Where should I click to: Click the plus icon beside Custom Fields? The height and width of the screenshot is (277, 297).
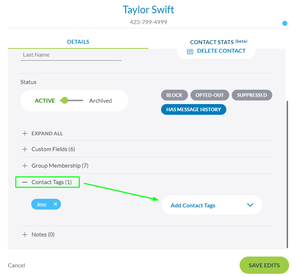(25, 149)
